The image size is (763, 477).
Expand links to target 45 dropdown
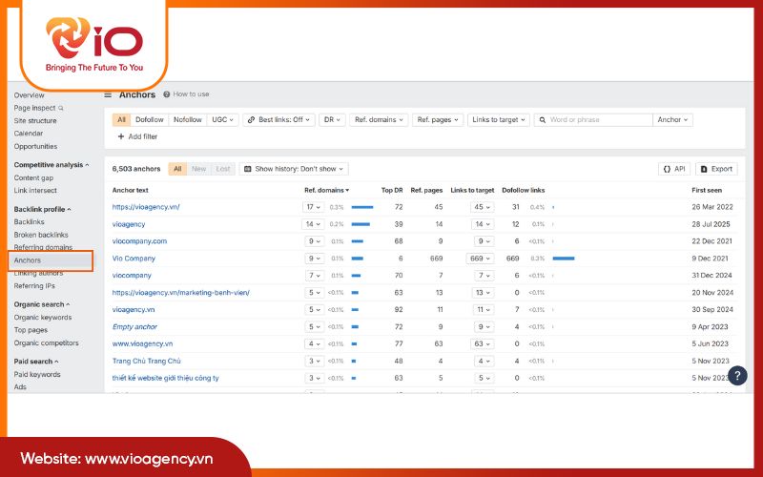pos(483,207)
